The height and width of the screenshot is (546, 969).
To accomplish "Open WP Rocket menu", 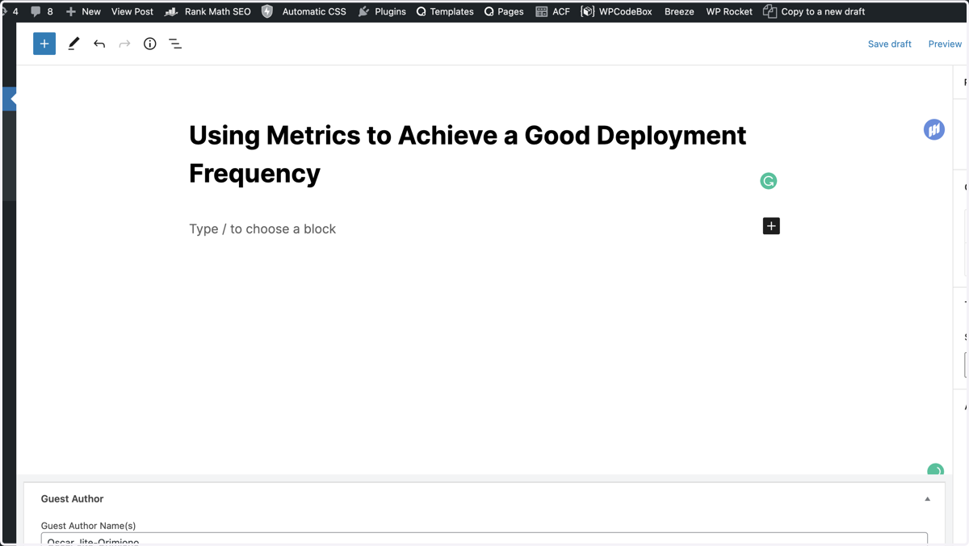I will tap(729, 11).
